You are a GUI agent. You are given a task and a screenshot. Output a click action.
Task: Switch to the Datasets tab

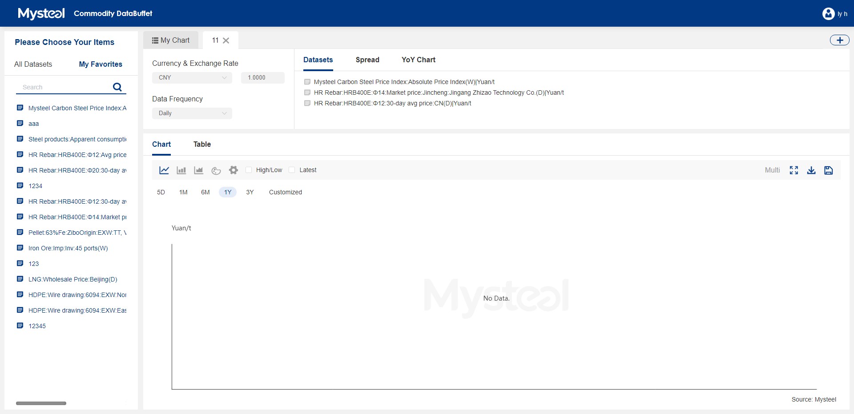coord(318,60)
